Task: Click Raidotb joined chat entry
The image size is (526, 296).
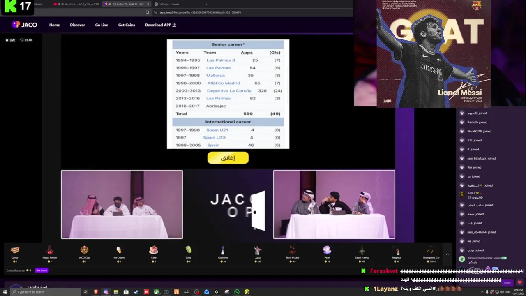Action: point(477,122)
